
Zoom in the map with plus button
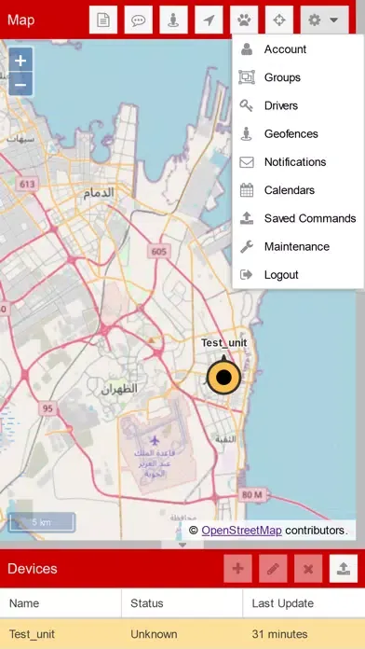(x=20, y=61)
